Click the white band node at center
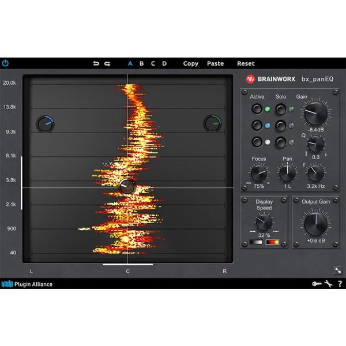 127,186
